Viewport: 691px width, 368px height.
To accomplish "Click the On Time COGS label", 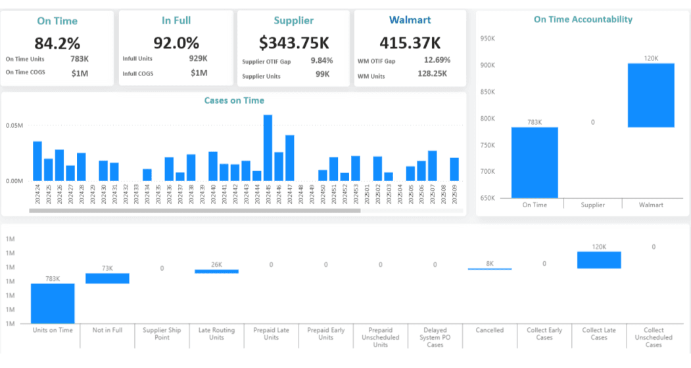I will [x=25, y=72].
